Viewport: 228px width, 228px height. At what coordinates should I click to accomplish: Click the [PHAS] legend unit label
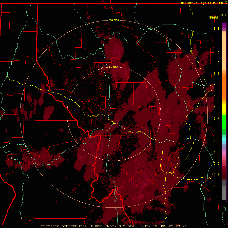point(214,17)
